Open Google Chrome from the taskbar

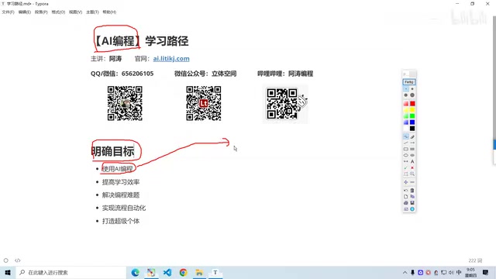point(183,272)
